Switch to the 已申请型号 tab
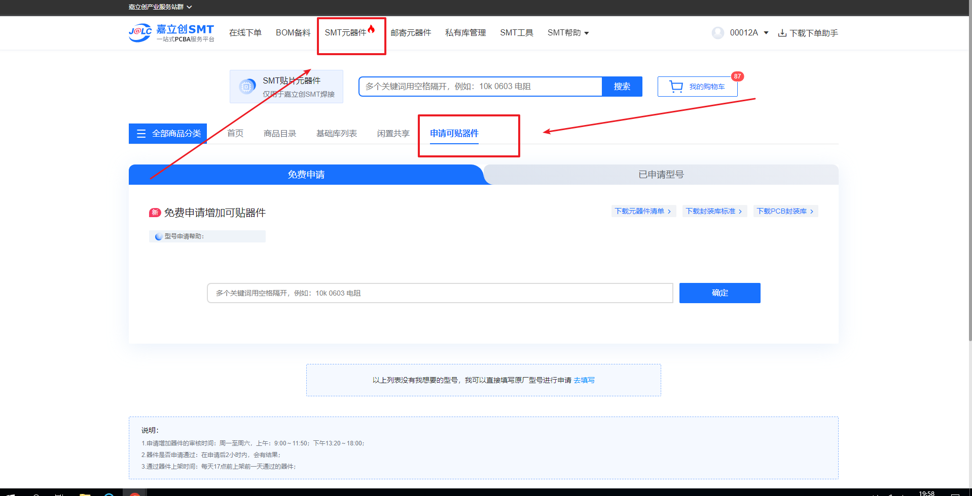This screenshot has width=972, height=496. pyautogui.click(x=661, y=175)
